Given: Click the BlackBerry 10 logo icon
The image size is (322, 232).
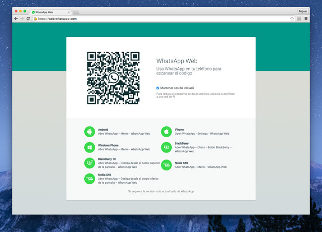Looking at the screenshot, I should [x=90, y=163].
